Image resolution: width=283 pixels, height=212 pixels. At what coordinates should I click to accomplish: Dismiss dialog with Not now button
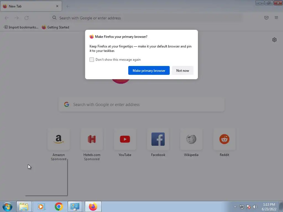182,70
